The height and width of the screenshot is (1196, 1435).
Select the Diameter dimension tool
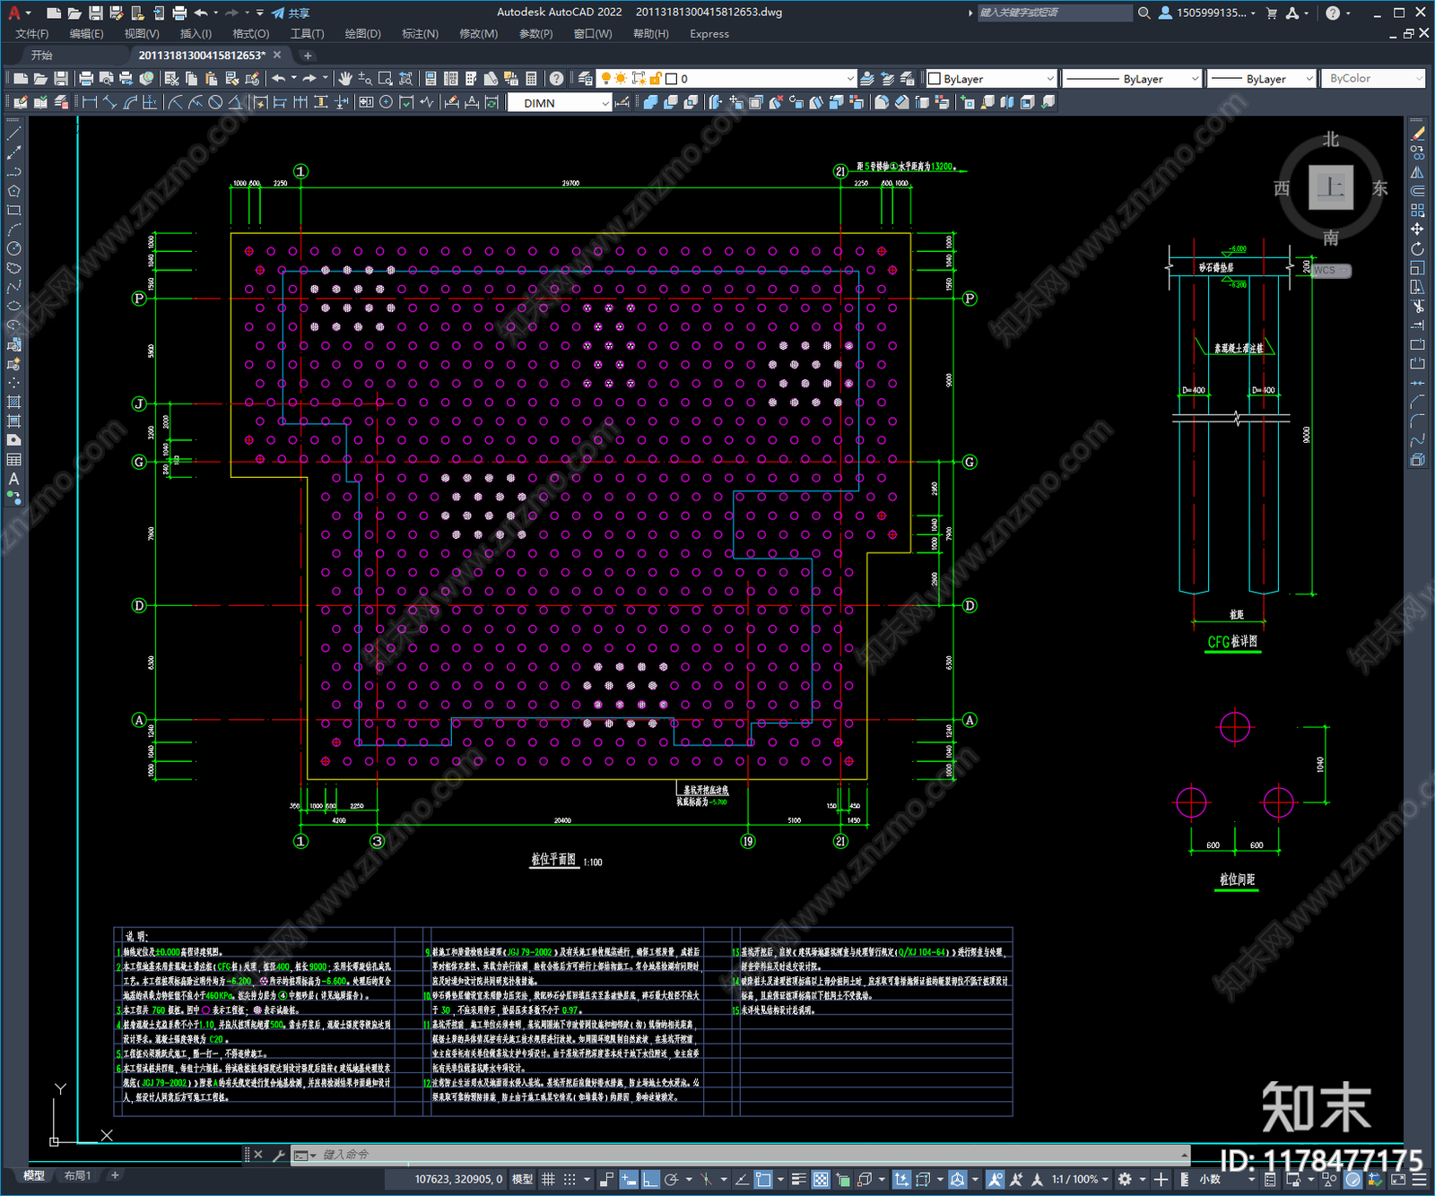point(215,102)
